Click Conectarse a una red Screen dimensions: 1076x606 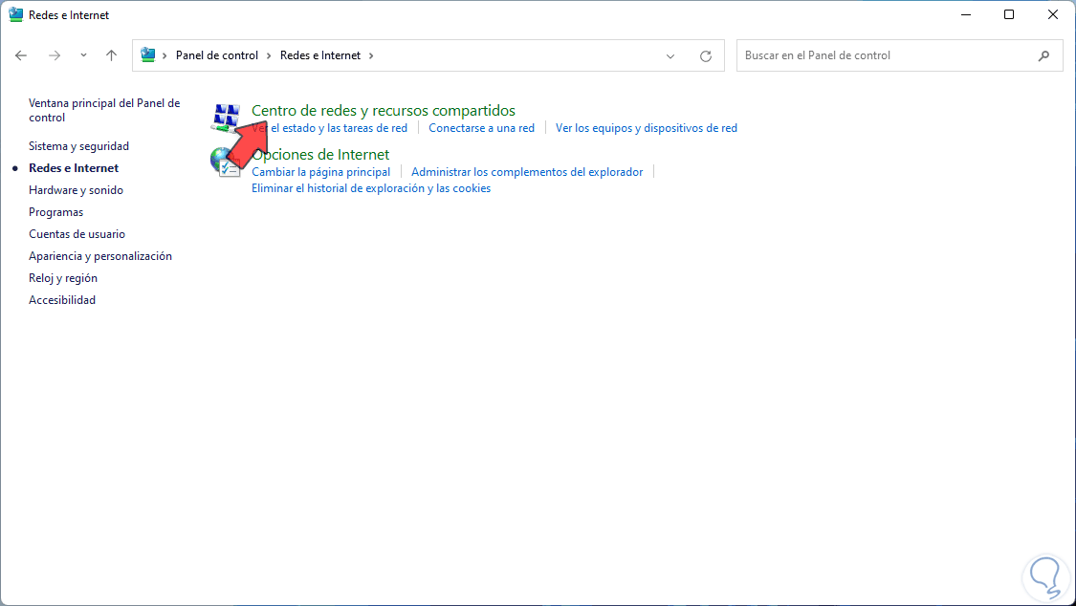tap(482, 128)
